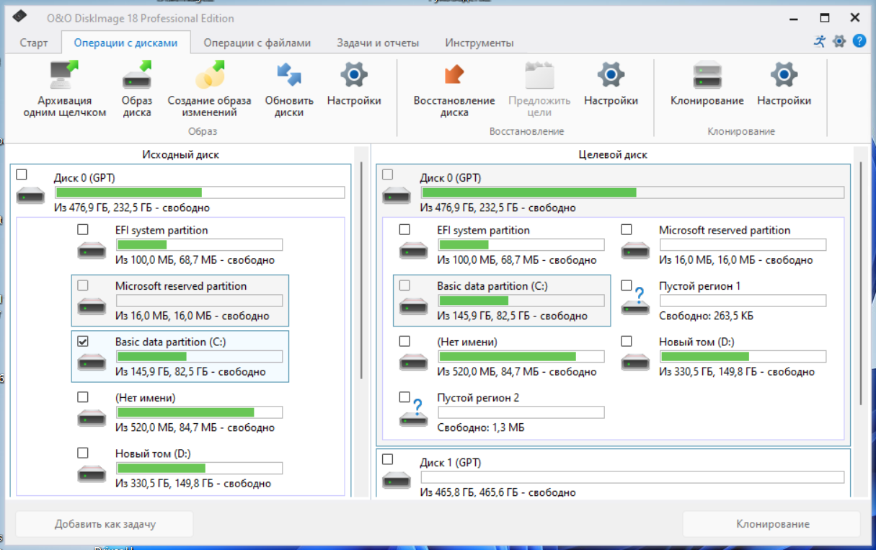Check source Диск 0 (GPT) checkbox
This screenshot has height=550, width=876.
(22, 174)
